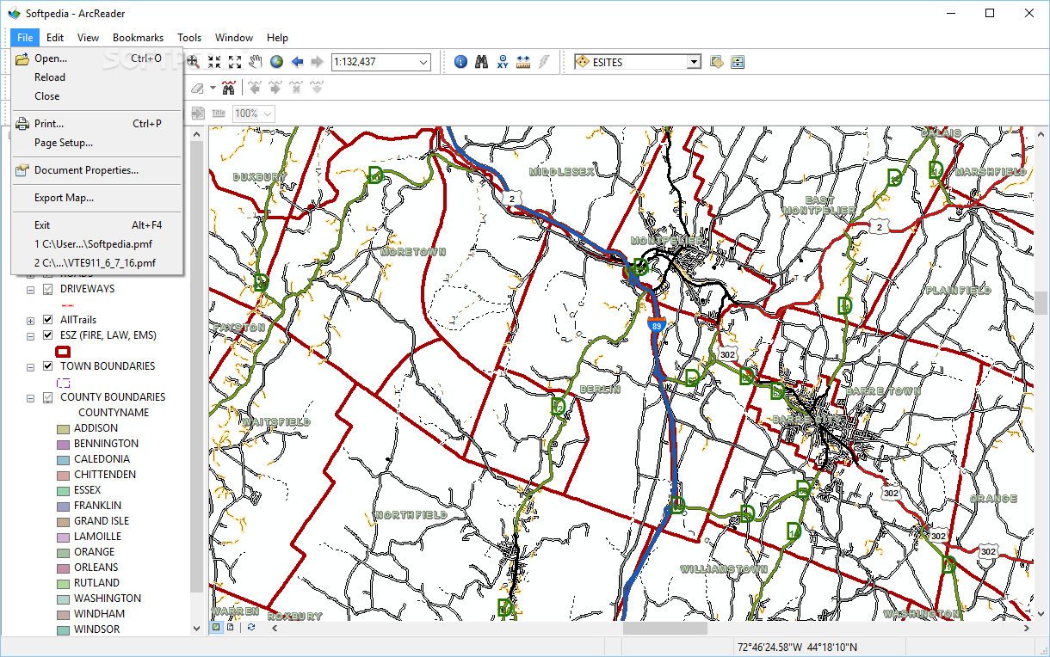Uncheck the AllTrails layer

click(48, 320)
